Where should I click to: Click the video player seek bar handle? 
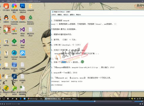tap(95, 101)
